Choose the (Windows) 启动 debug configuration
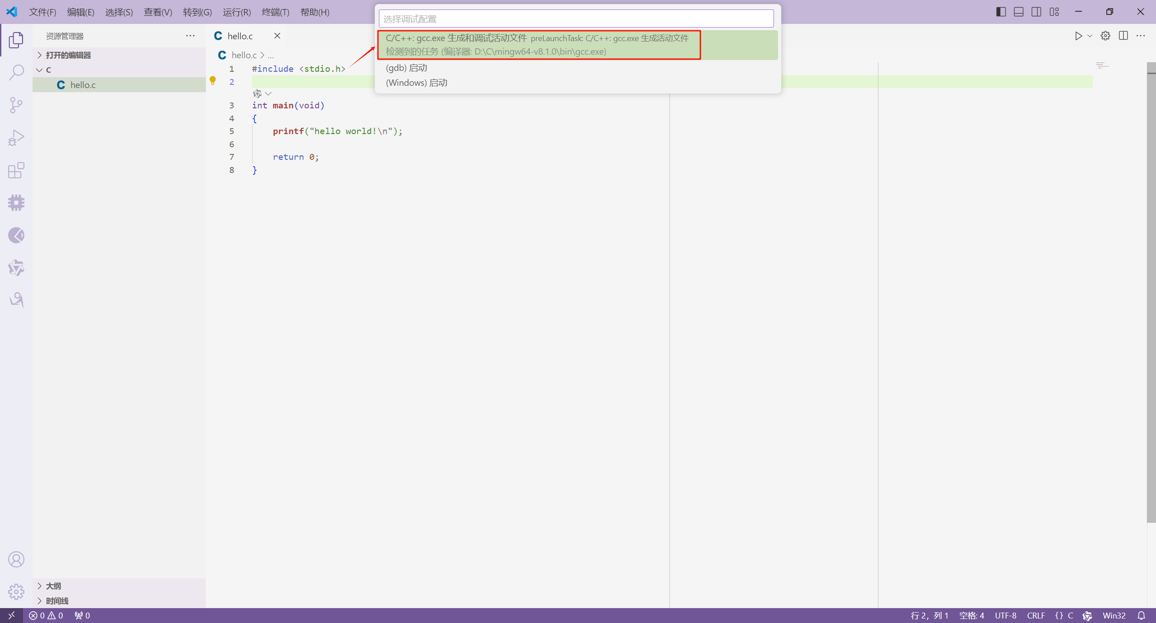The width and height of the screenshot is (1156, 623). click(578, 83)
